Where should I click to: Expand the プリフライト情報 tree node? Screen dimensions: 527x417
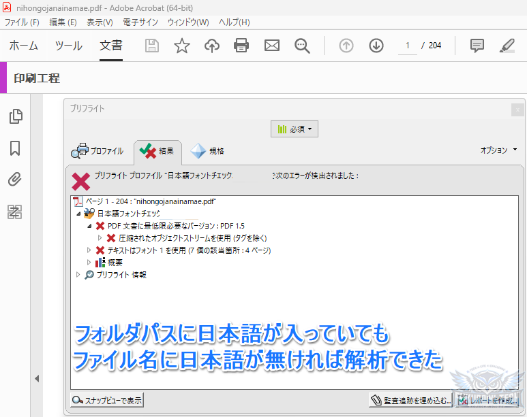78,274
